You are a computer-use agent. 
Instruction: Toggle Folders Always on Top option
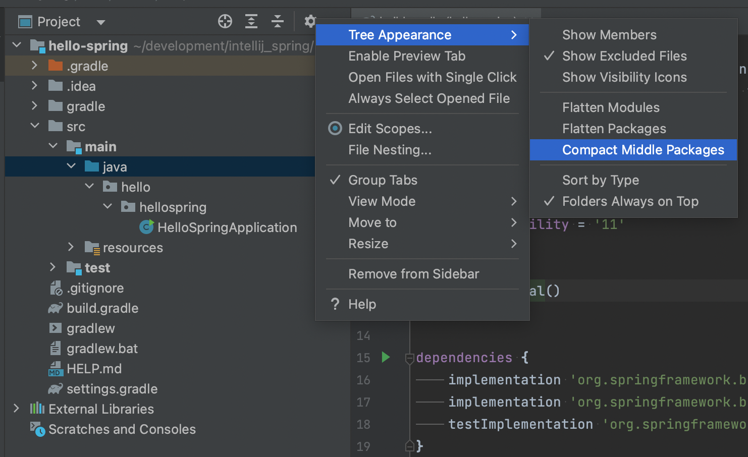630,201
